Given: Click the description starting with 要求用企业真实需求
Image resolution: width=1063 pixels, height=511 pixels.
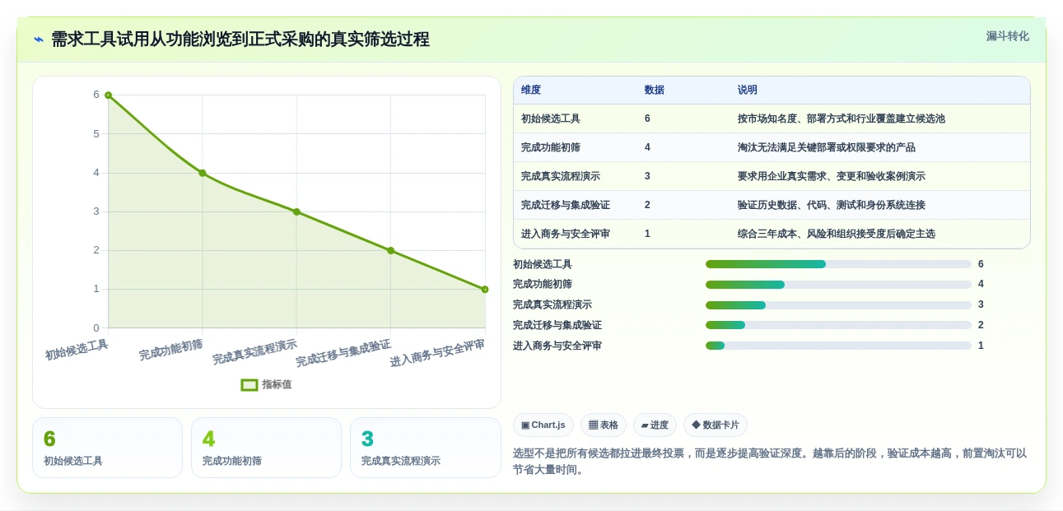Looking at the screenshot, I should (832, 176).
